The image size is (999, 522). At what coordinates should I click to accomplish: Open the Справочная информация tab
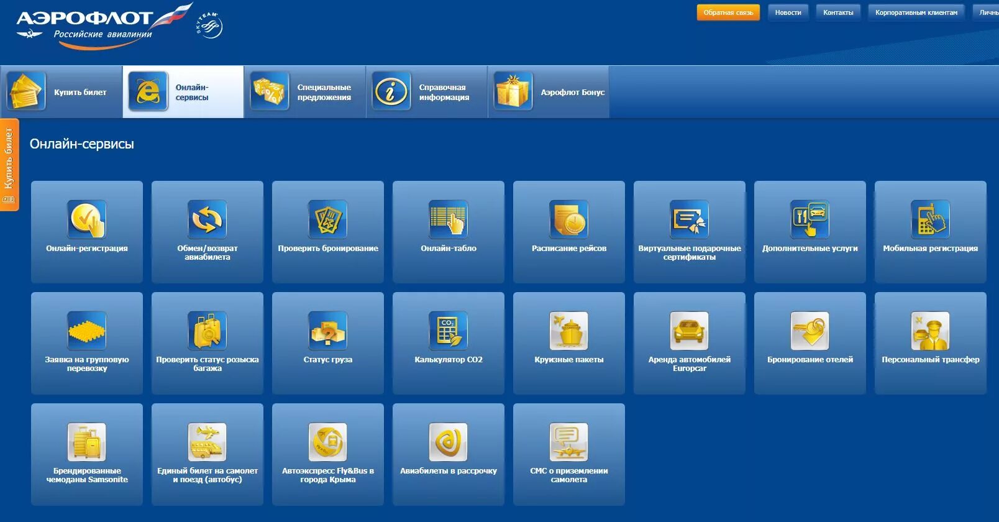[x=427, y=92]
